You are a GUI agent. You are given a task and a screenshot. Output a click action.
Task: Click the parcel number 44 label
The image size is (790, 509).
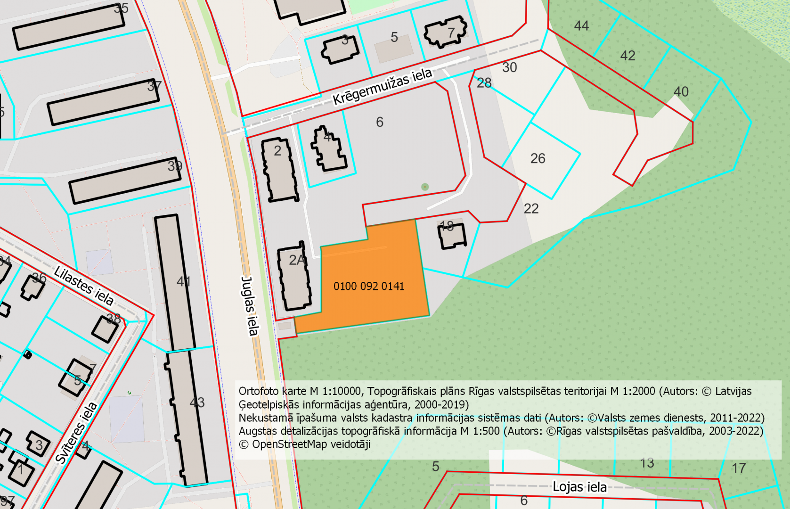point(581,26)
